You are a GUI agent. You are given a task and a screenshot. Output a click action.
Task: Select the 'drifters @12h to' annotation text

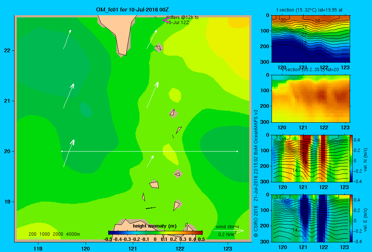[x=182, y=17]
